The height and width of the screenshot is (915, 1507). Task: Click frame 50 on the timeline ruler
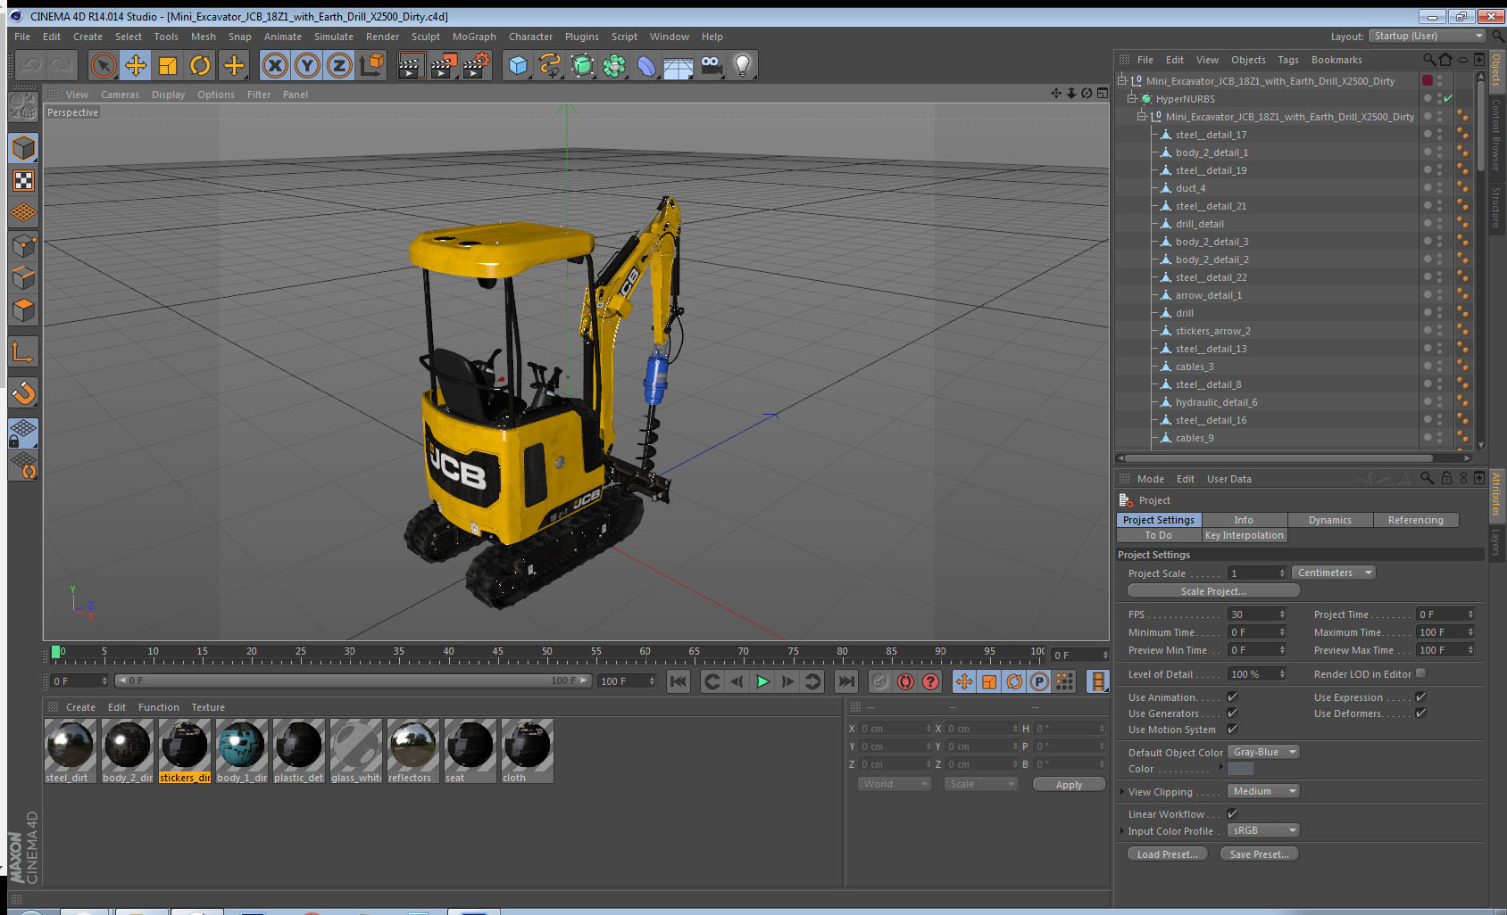point(546,653)
